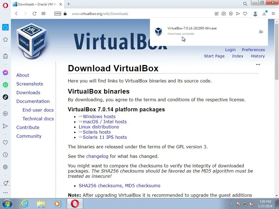The image size is (279, 209).
Task: Open the page History link
Action: 258,56
